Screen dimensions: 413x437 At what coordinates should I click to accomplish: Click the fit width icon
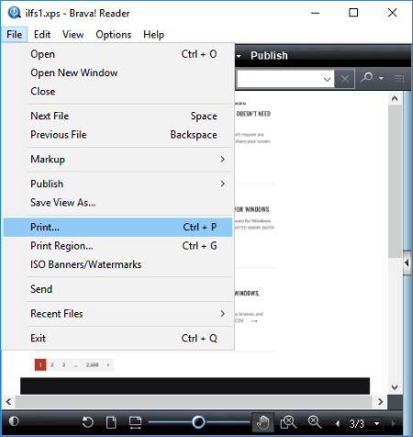(x=135, y=422)
